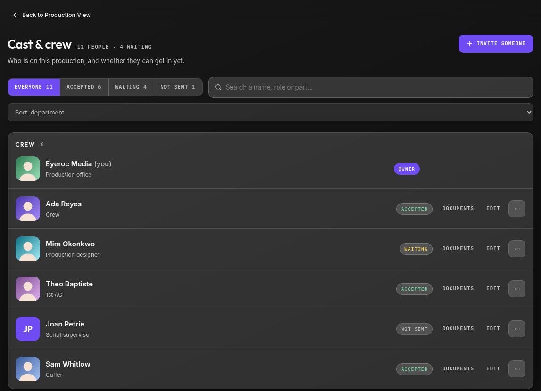The width and height of the screenshot is (541, 391).
Task: Click the Owner badge for Eyeroc Media
Action: (x=407, y=169)
